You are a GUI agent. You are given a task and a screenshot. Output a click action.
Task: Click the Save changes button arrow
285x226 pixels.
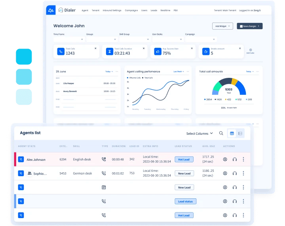tap(258, 26)
